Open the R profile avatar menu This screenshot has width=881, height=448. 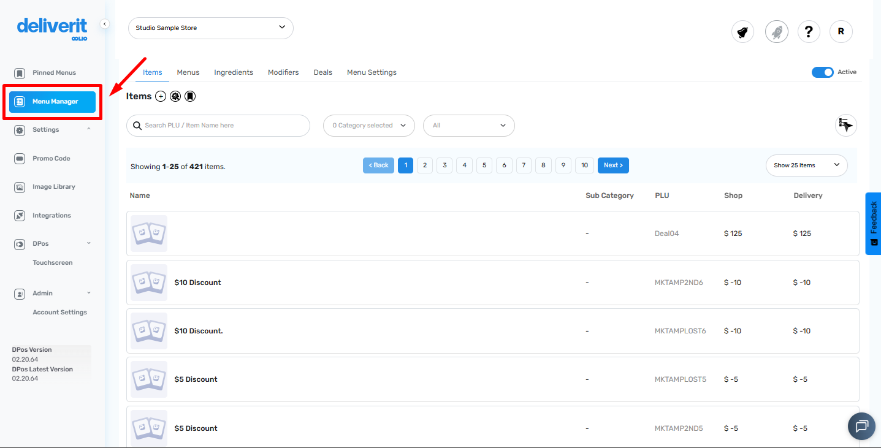(x=841, y=31)
